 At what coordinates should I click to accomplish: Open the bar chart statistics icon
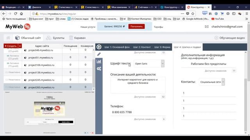coord(99,61)
